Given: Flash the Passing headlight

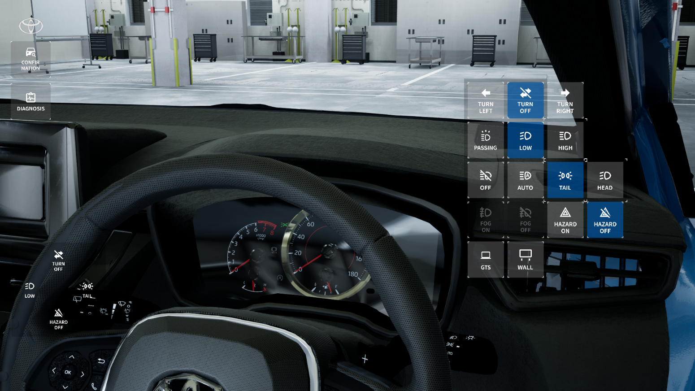Looking at the screenshot, I should [x=486, y=140].
